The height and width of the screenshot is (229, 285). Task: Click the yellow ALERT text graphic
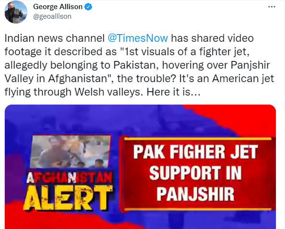pyautogui.click(x=68, y=198)
